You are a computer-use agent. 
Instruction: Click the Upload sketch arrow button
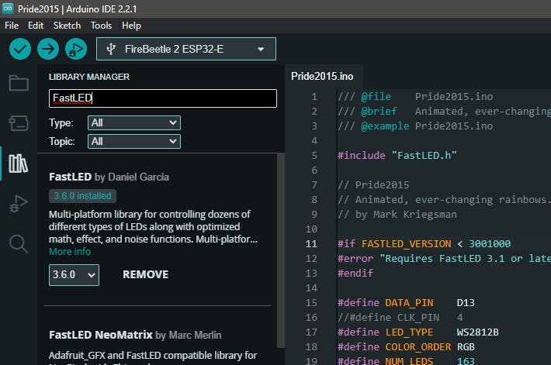coord(48,49)
